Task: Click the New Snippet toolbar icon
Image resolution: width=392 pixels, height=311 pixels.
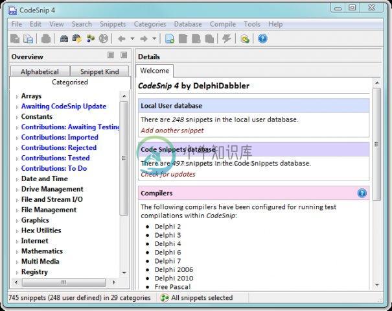Action: pos(170,38)
